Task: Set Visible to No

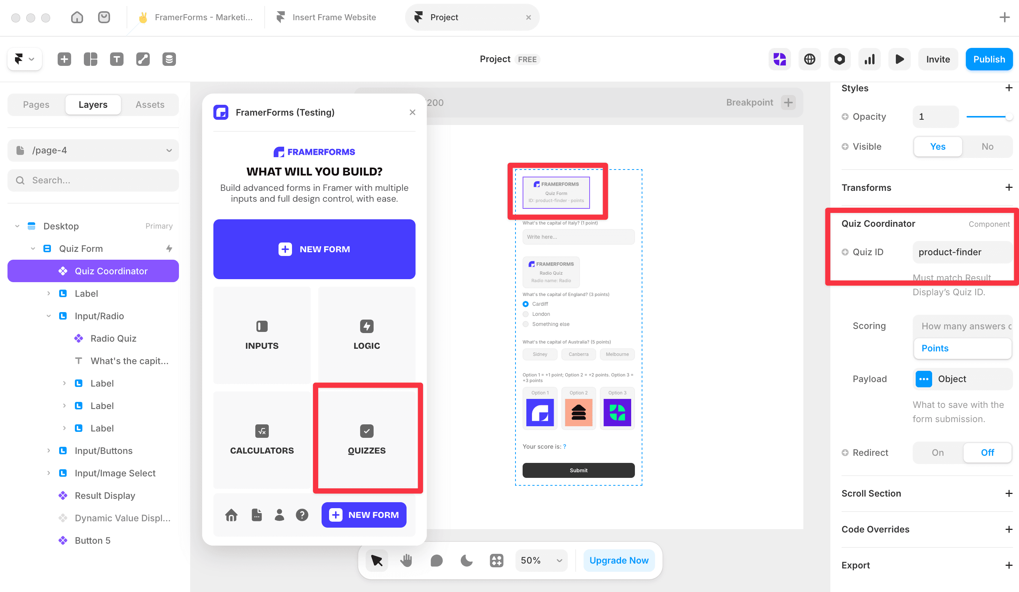Action: (x=988, y=147)
